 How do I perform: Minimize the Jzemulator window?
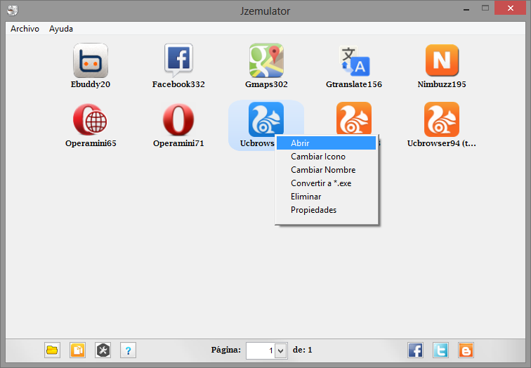click(x=466, y=8)
